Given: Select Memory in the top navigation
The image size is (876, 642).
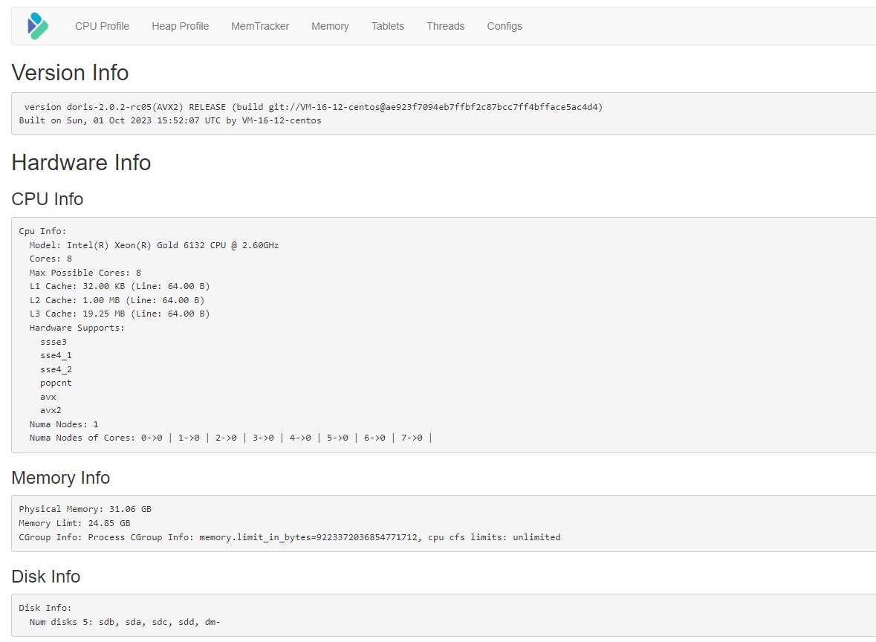Looking at the screenshot, I should 330,26.
